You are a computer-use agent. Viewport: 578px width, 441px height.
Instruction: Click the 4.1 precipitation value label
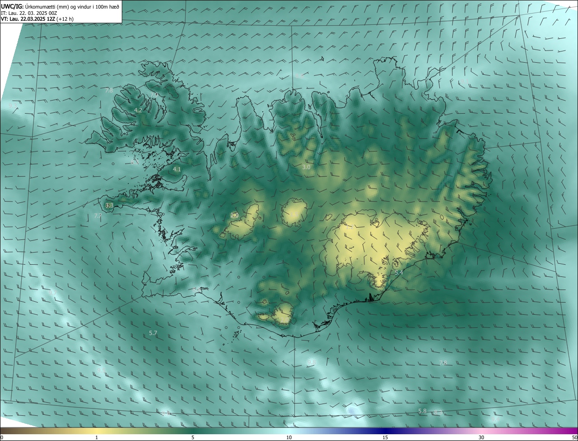pyautogui.click(x=177, y=169)
